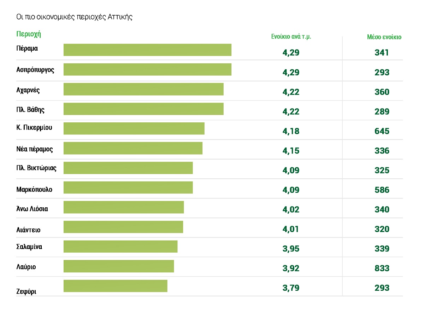Click the Πλ. Βάθης label
Screen dimensions: 424x318
(30, 109)
